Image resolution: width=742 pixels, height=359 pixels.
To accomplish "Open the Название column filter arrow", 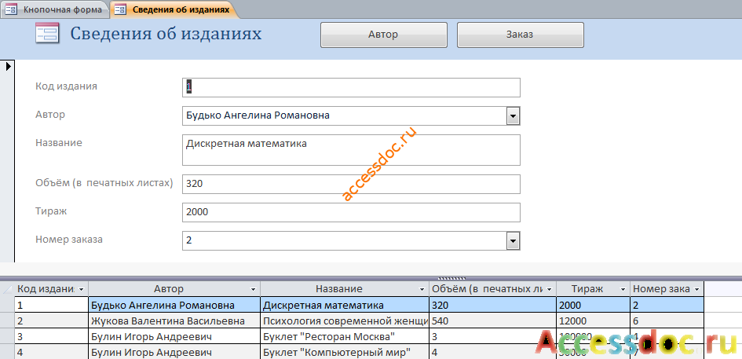I will [422, 289].
